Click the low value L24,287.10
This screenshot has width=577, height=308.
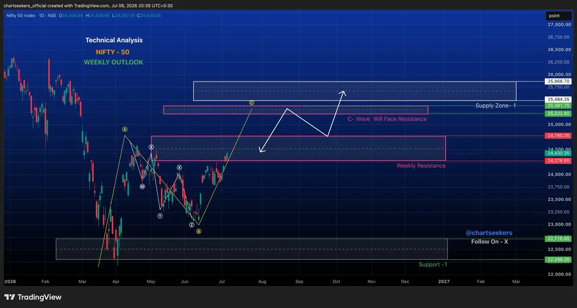123,15
